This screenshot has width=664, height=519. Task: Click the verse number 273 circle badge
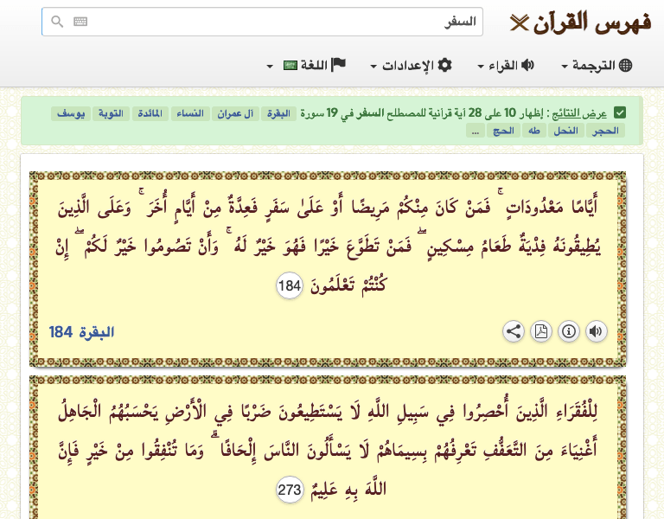pos(289,490)
